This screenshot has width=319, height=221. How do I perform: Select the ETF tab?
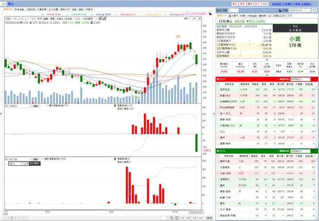pyautogui.click(x=290, y=16)
